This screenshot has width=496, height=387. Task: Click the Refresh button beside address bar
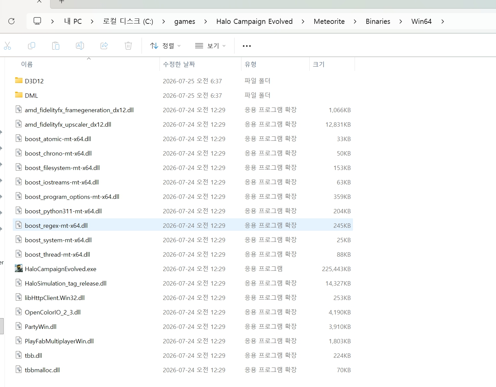(11, 21)
